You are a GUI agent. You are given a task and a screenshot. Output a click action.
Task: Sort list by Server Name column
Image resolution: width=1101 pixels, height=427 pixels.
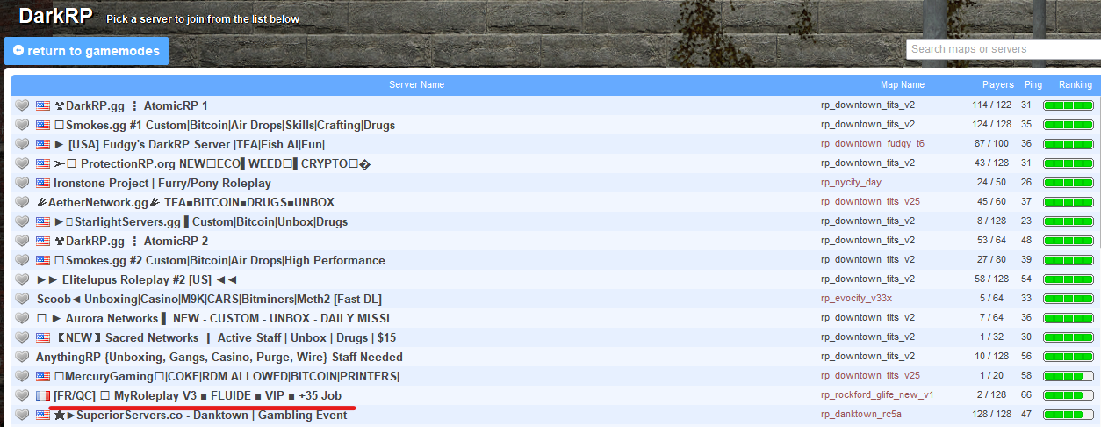tap(416, 85)
